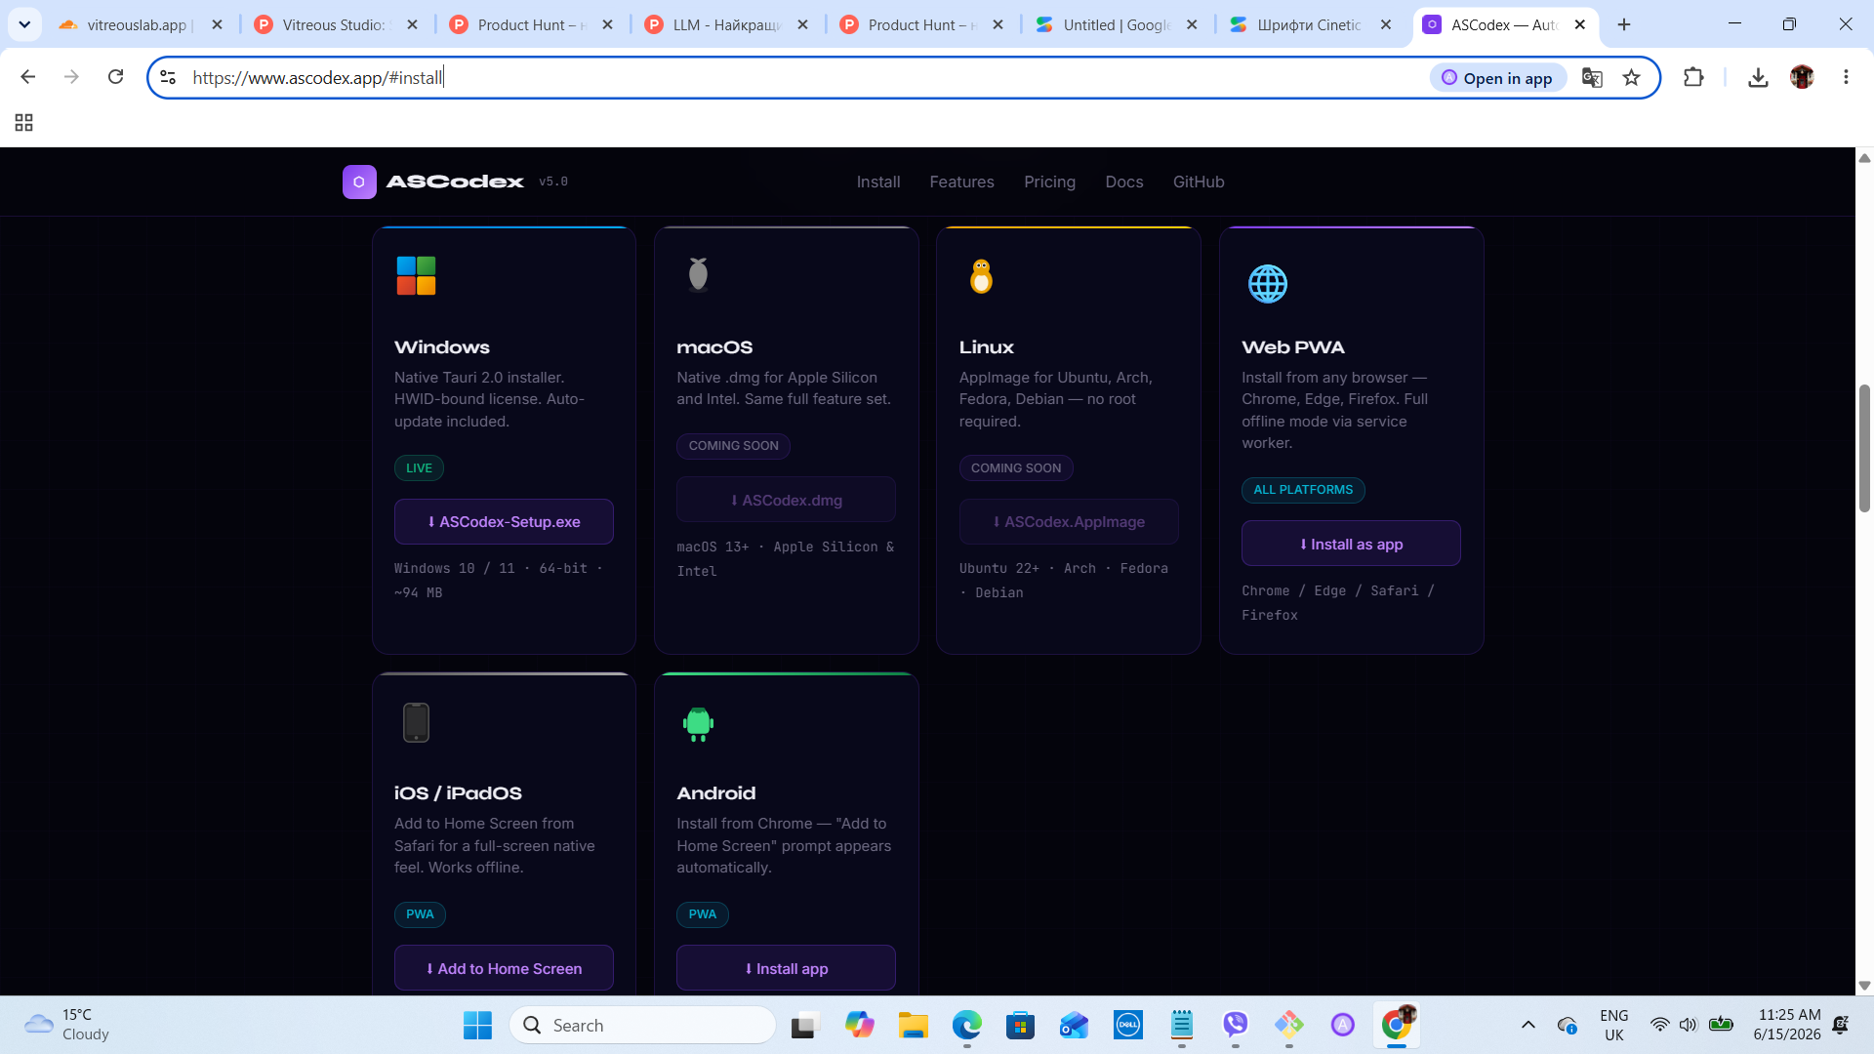Open the Features nav link
The width and height of the screenshot is (1874, 1054).
[x=961, y=182]
